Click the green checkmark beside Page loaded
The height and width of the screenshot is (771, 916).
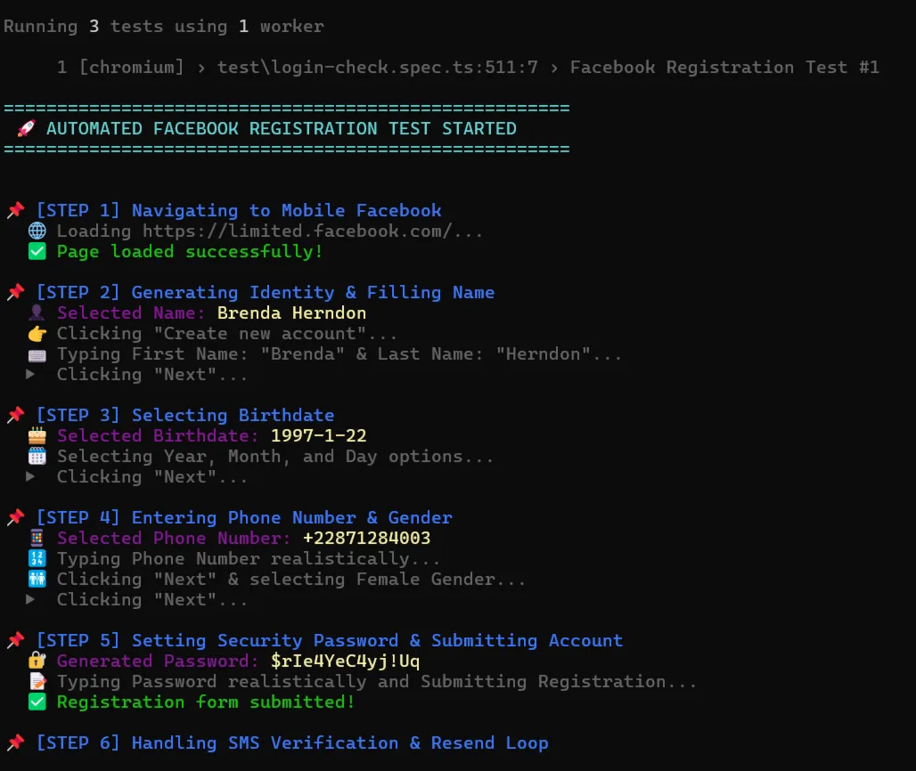pyautogui.click(x=37, y=252)
